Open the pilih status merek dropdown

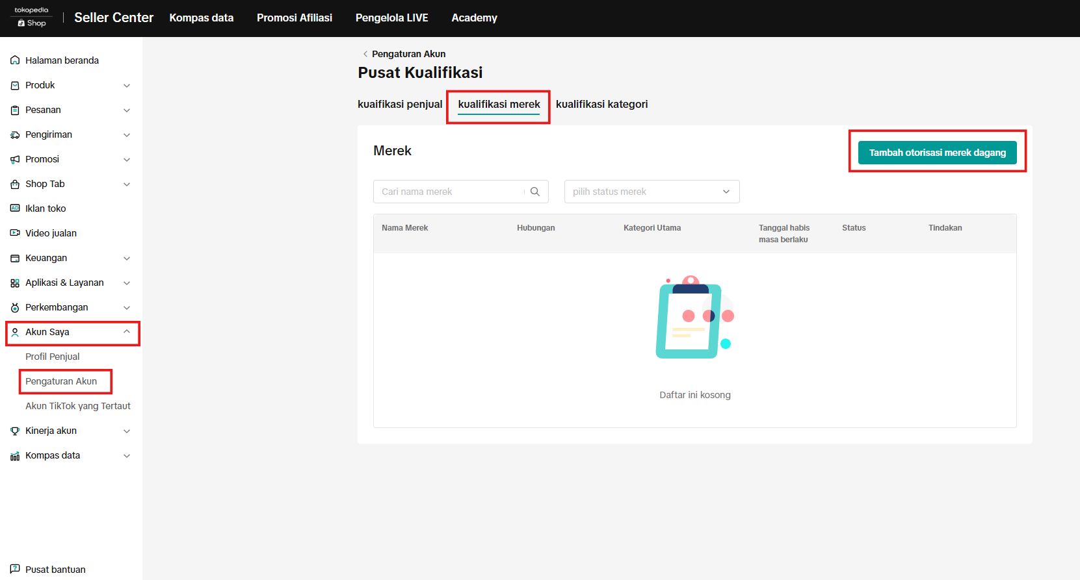click(652, 192)
